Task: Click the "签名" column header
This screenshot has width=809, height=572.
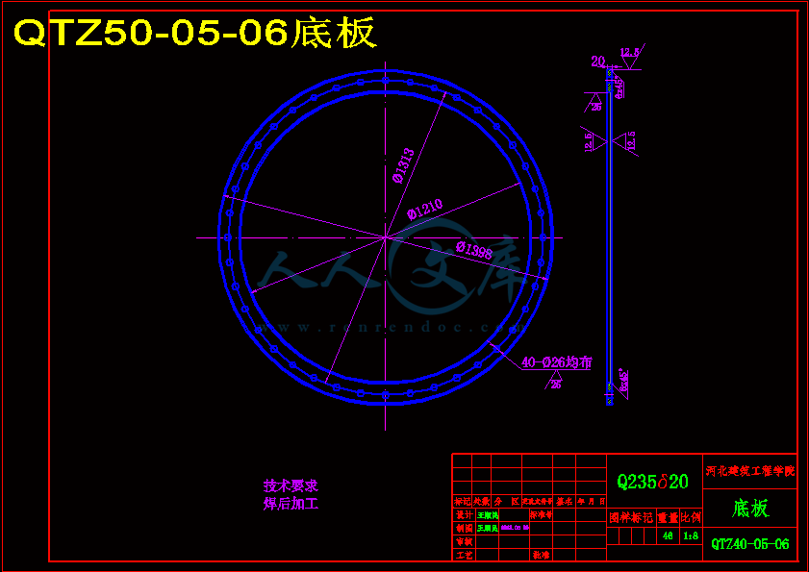Action: click(565, 501)
